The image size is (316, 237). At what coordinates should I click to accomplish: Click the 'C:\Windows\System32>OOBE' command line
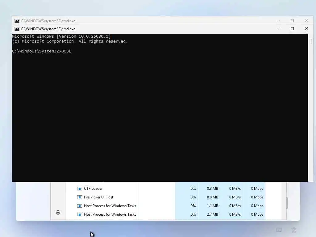pyautogui.click(x=42, y=51)
